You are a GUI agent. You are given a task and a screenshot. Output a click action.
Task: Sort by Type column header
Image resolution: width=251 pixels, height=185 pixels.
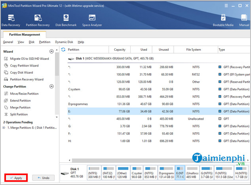234,50
